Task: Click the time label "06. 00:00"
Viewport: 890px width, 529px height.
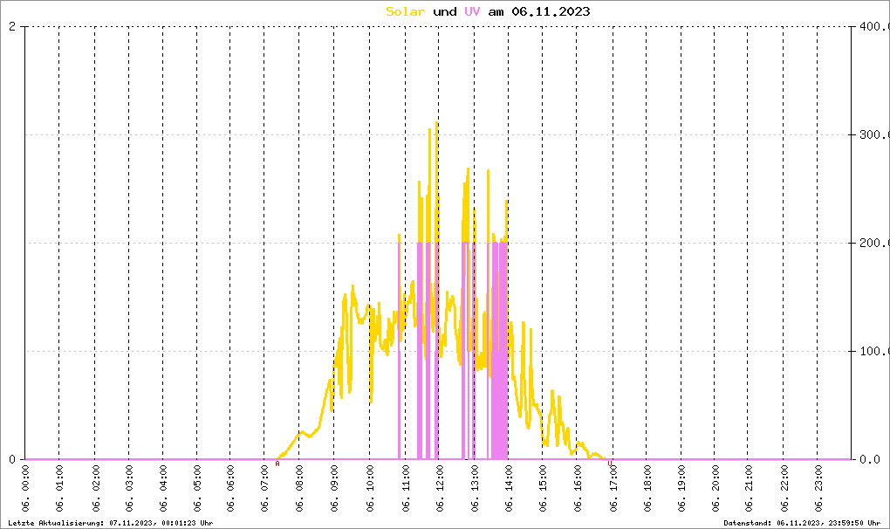Action: tap(25, 489)
